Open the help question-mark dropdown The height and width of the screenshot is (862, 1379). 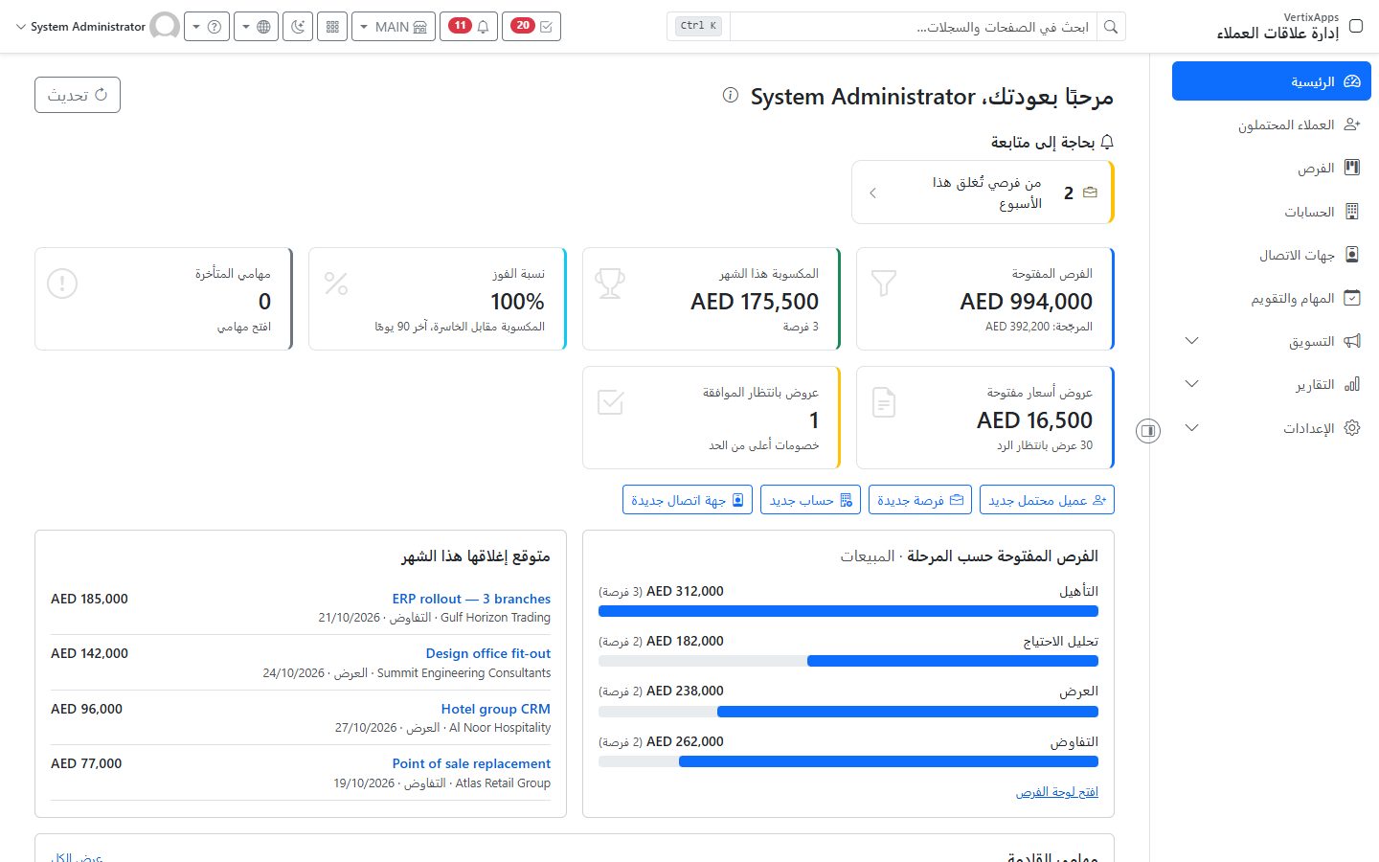tap(206, 27)
